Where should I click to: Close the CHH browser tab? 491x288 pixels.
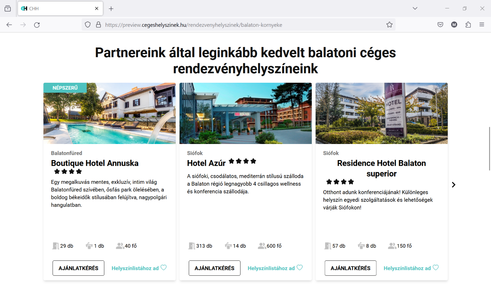(97, 8)
